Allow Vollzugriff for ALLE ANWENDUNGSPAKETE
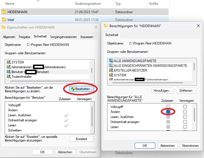Image resolution: width=204 pixels, height=158 pixels. pos(168,107)
